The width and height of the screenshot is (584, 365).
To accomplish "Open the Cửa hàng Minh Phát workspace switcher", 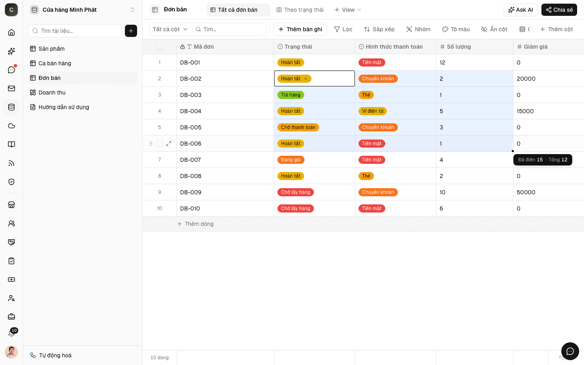I will pyautogui.click(x=83, y=10).
